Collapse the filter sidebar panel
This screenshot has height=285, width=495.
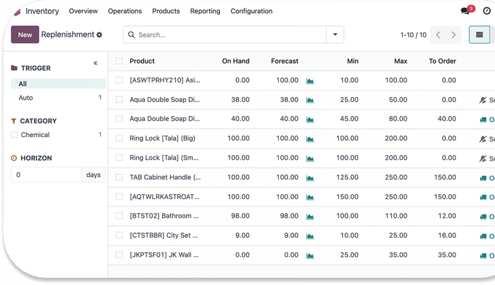pos(95,63)
